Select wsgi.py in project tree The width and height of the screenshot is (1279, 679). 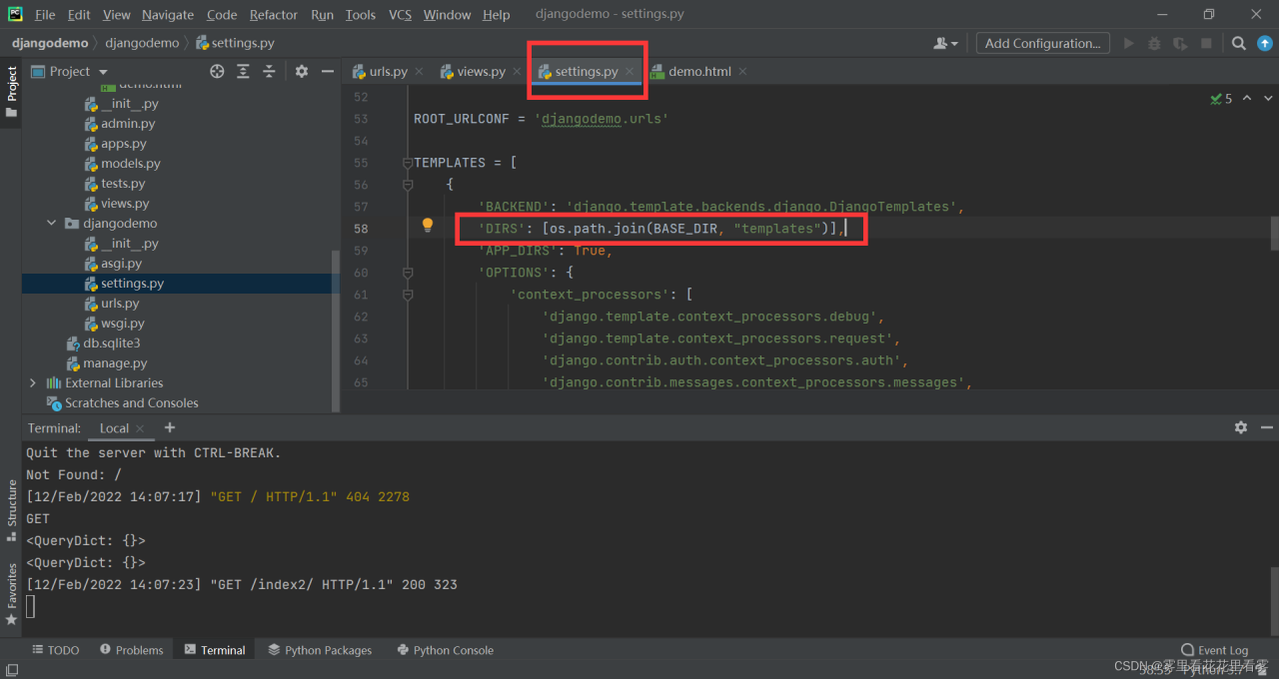tap(123, 323)
